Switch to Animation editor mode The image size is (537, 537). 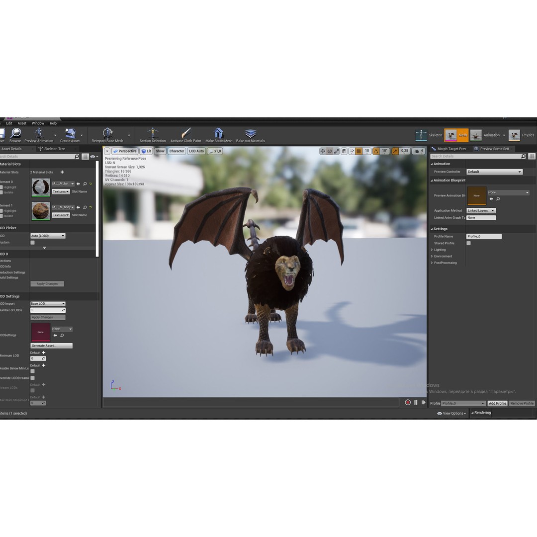(485, 135)
